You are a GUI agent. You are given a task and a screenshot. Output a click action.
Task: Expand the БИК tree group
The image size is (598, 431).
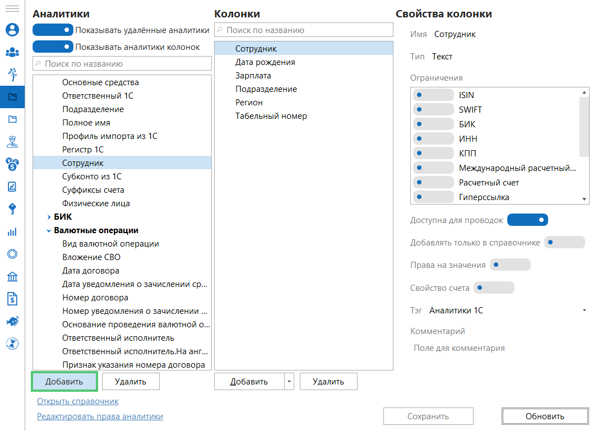click(x=49, y=217)
